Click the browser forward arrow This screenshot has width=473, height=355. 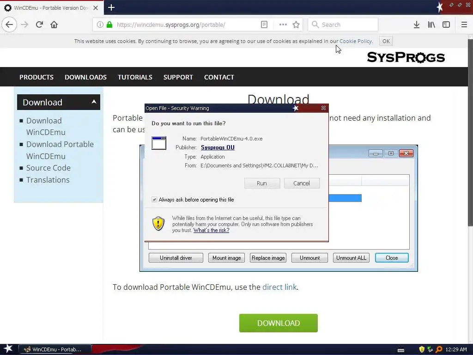pos(25,24)
